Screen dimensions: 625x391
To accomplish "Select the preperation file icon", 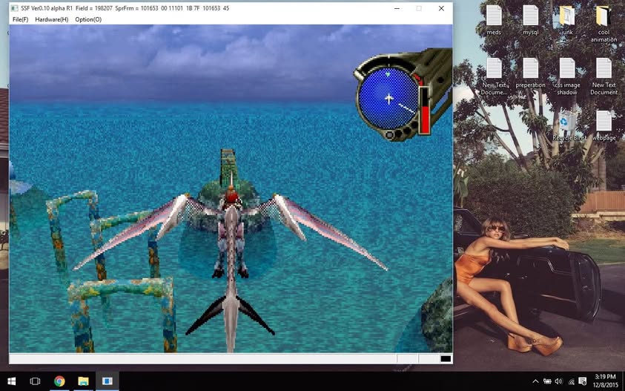I will (531, 73).
